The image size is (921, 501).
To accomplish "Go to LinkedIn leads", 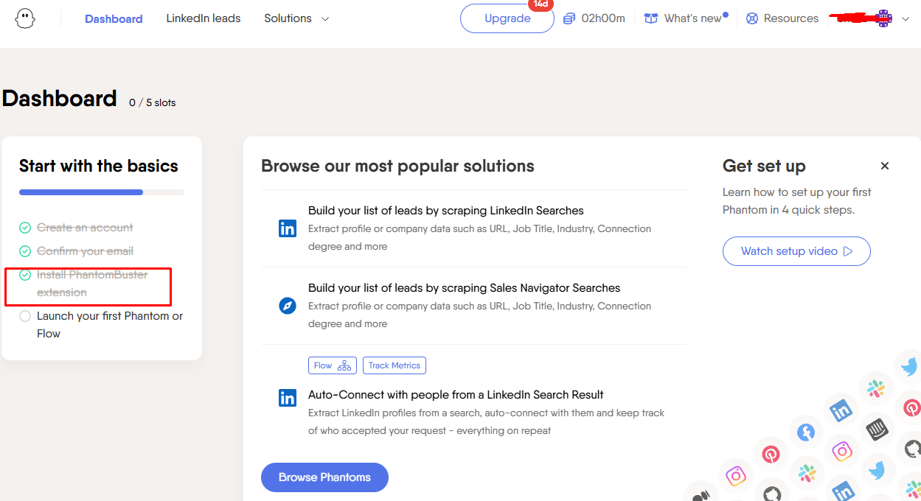I will click(204, 18).
